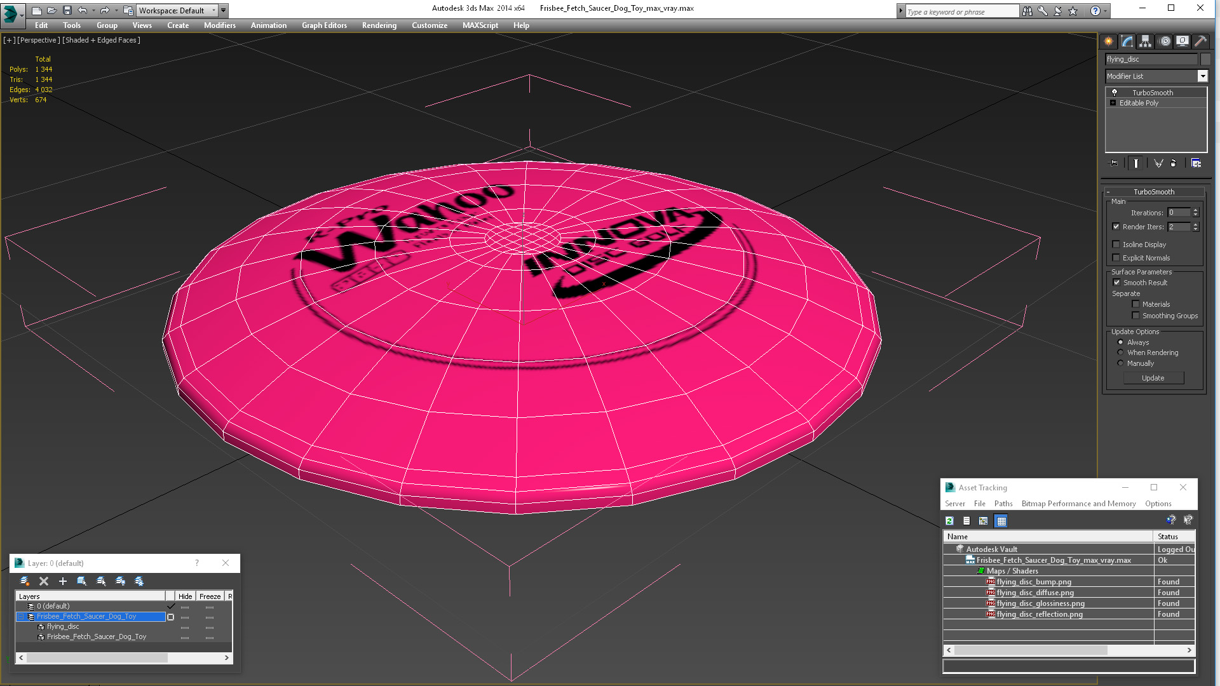Click Add Selected Objects to layer plus icon

pyautogui.click(x=63, y=581)
